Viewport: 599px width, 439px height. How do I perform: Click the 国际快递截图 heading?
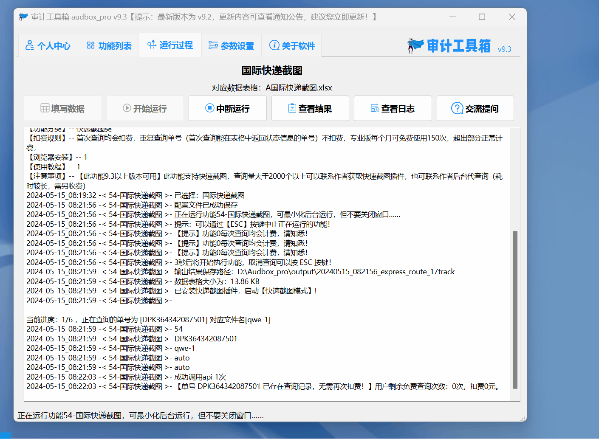(x=272, y=70)
